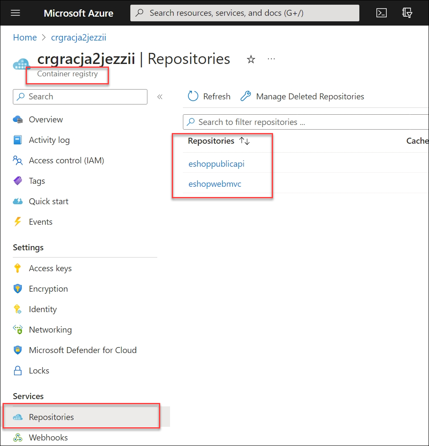429x446 pixels.
Task: Click the wrench icon for deleted repositories
Action: coord(246,96)
